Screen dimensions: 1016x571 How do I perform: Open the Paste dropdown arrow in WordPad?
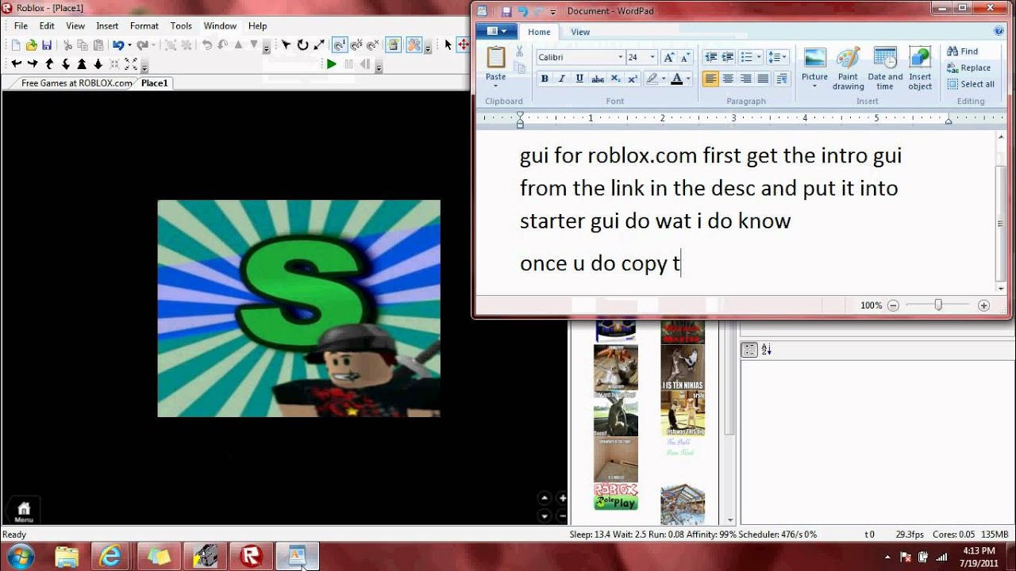496,85
